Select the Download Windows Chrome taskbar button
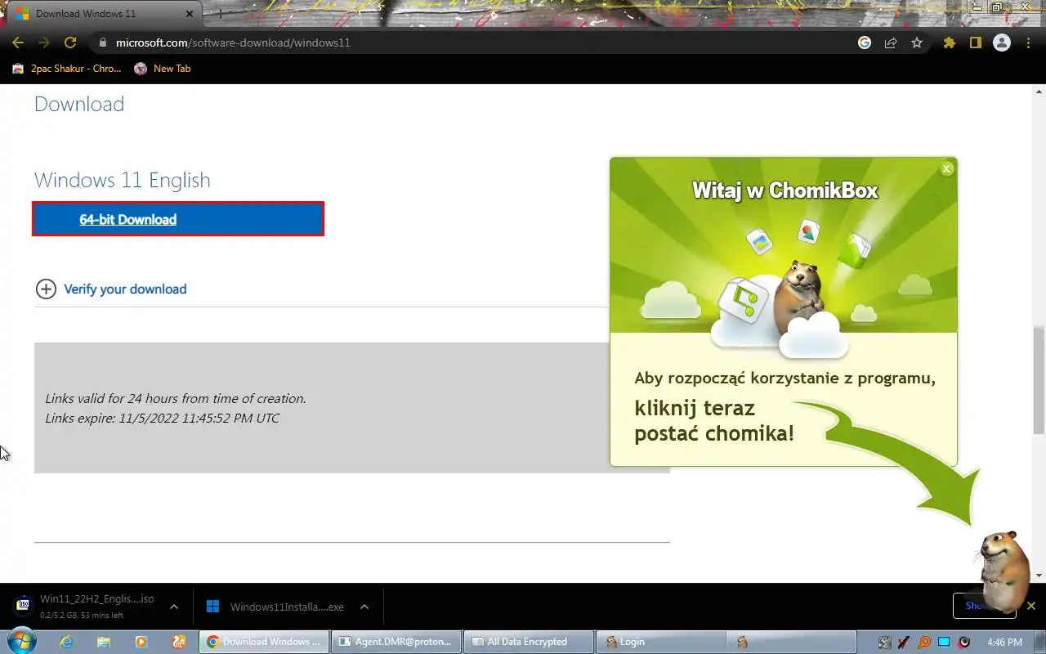The height and width of the screenshot is (654, 1046). tap(264, 642)
